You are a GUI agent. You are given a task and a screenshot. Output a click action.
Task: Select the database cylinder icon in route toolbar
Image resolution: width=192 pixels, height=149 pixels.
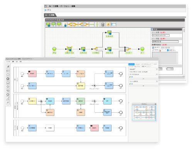pyautogui.click(x=103, y=24)
